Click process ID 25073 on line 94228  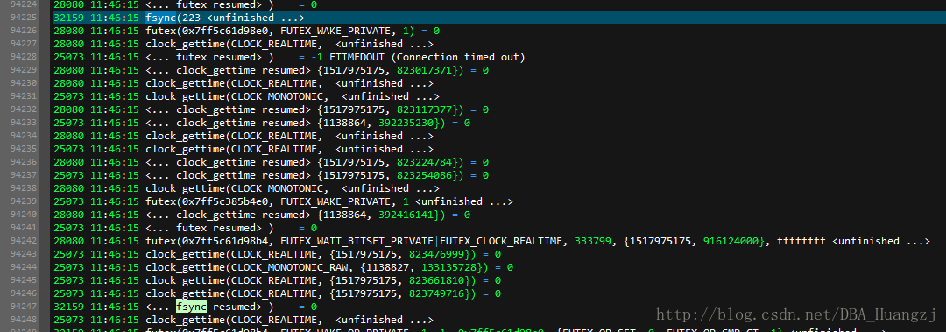pyautogui.click(x=69, y=57)
